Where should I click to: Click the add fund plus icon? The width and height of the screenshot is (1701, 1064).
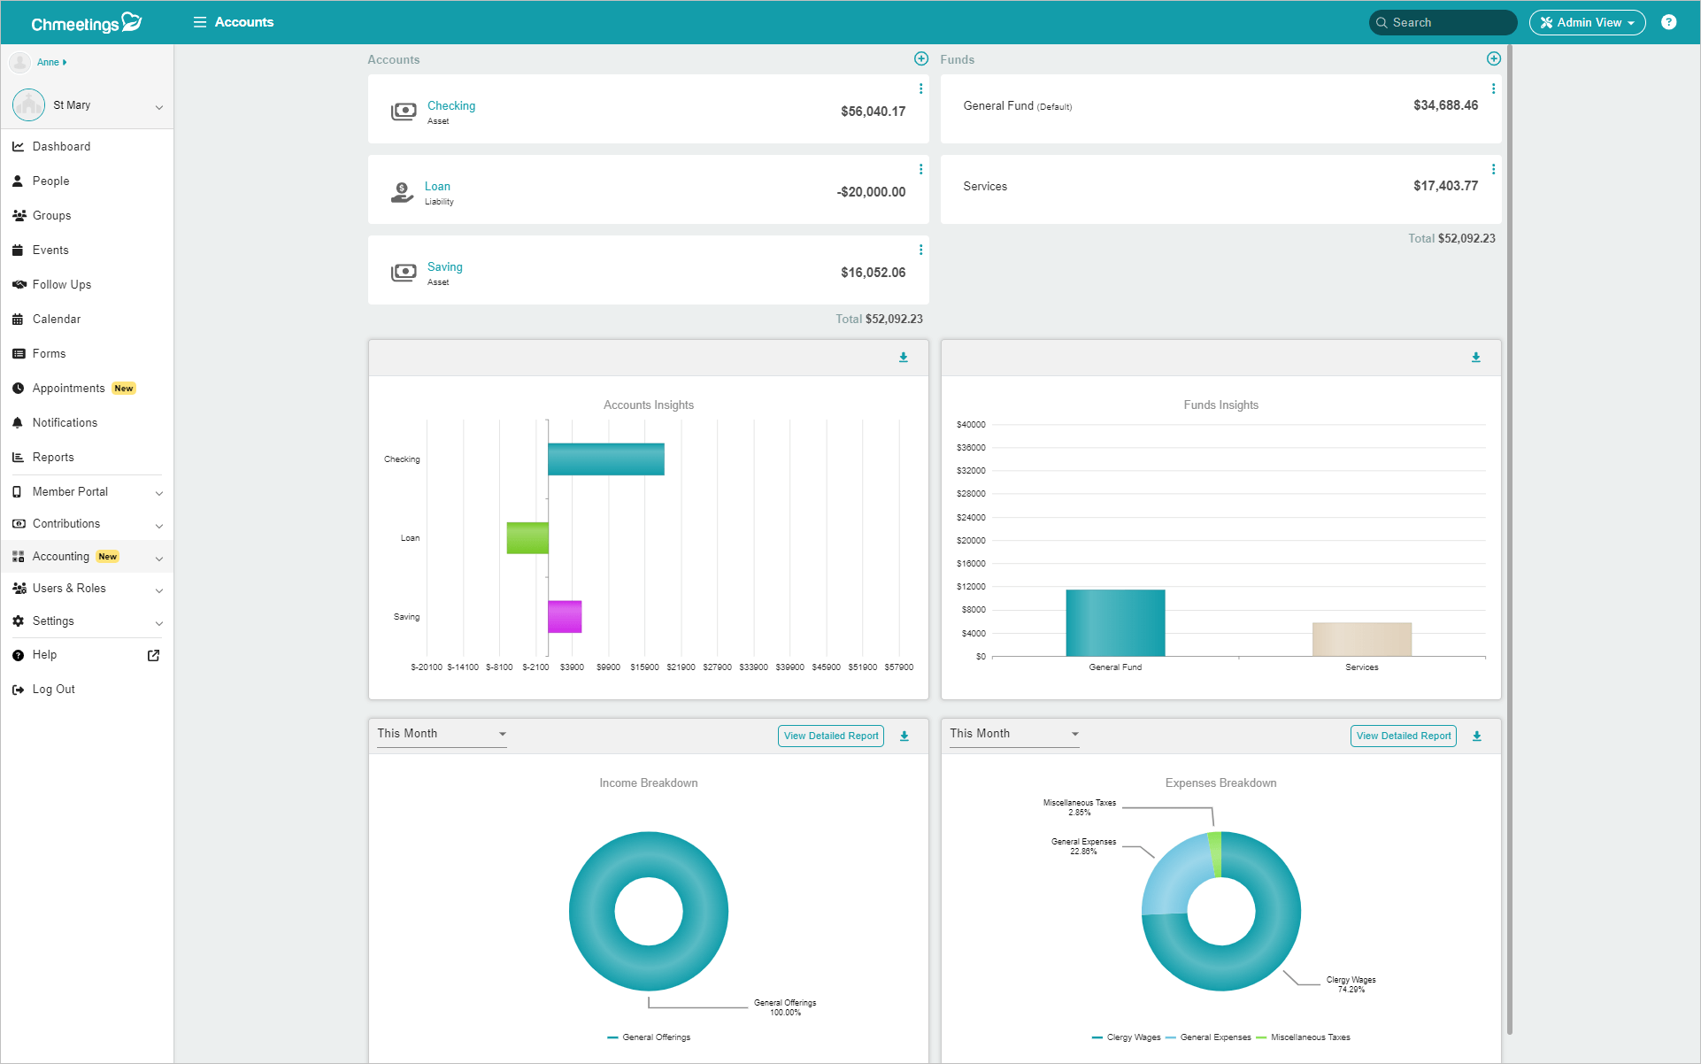point(1494,58)
